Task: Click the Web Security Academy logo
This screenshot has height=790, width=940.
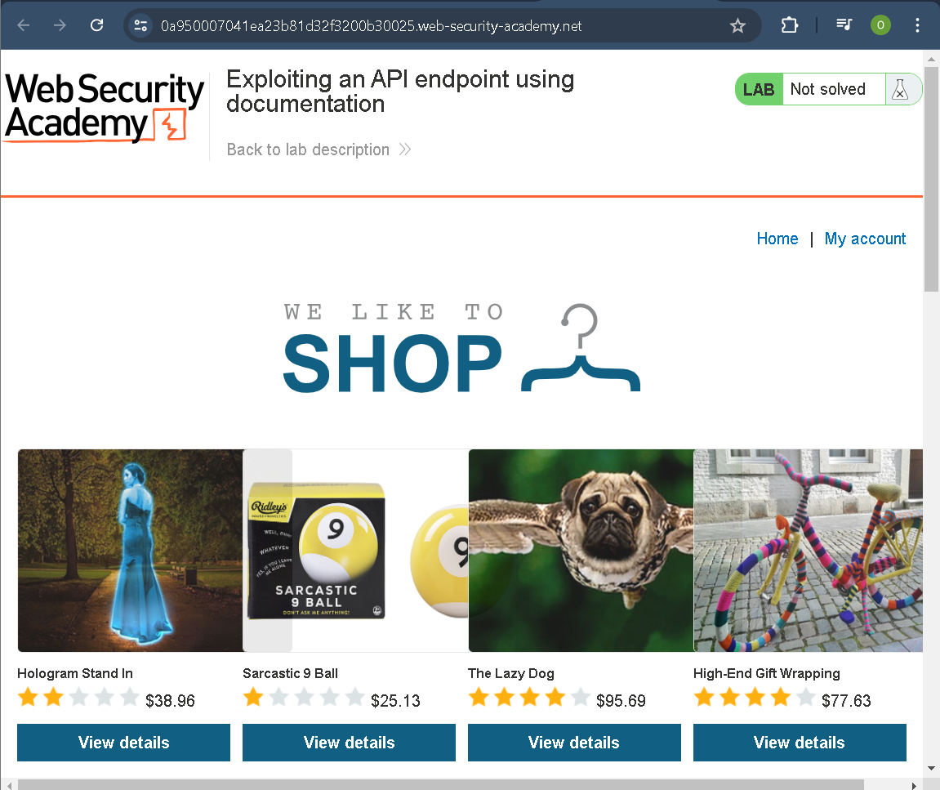Action: coord(105,107)
